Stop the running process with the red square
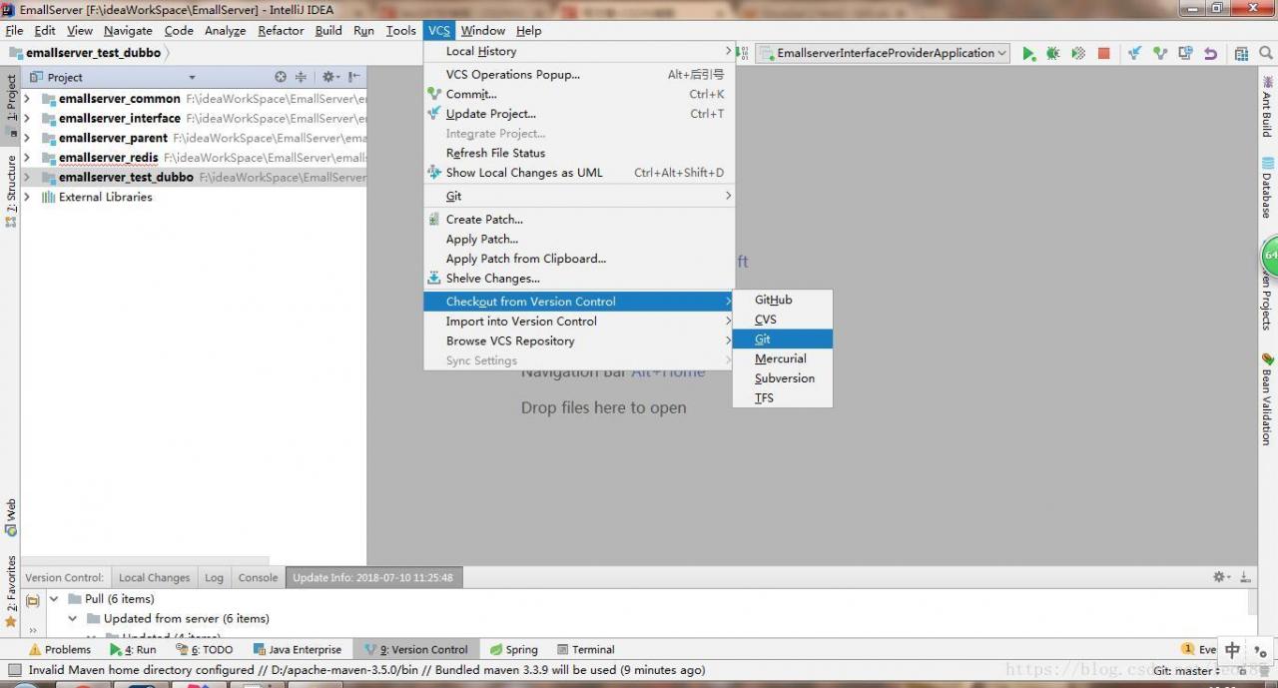Image resolution: width=1278 pixels, height=688 pixels. coord(1103,54)
